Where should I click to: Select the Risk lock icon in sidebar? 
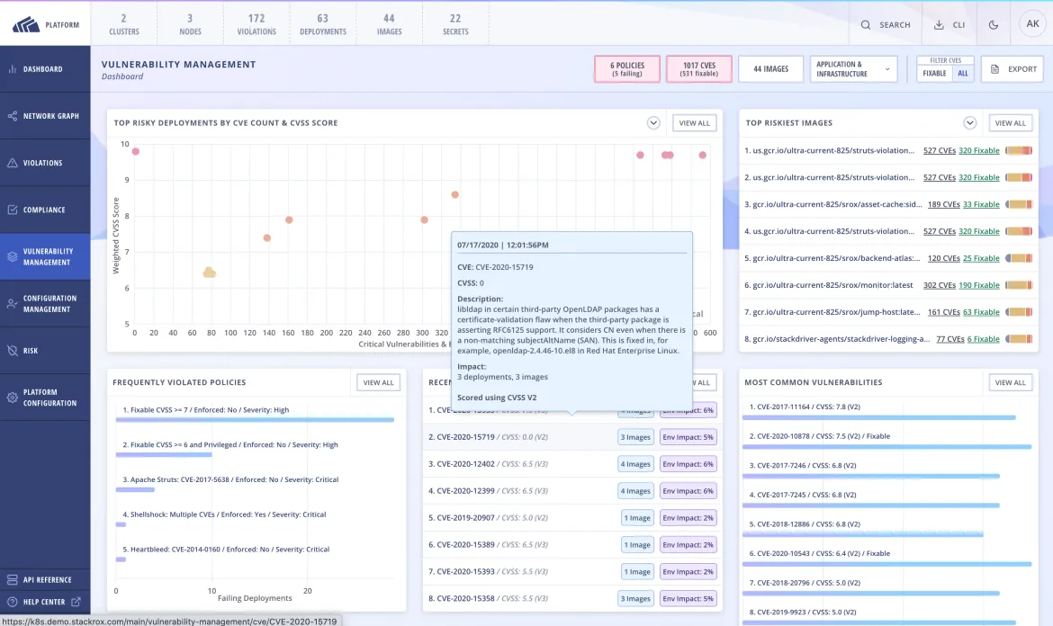click(13, 350)
